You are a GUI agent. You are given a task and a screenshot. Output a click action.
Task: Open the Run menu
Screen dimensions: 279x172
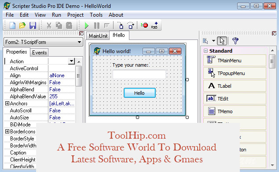point(56,15)
